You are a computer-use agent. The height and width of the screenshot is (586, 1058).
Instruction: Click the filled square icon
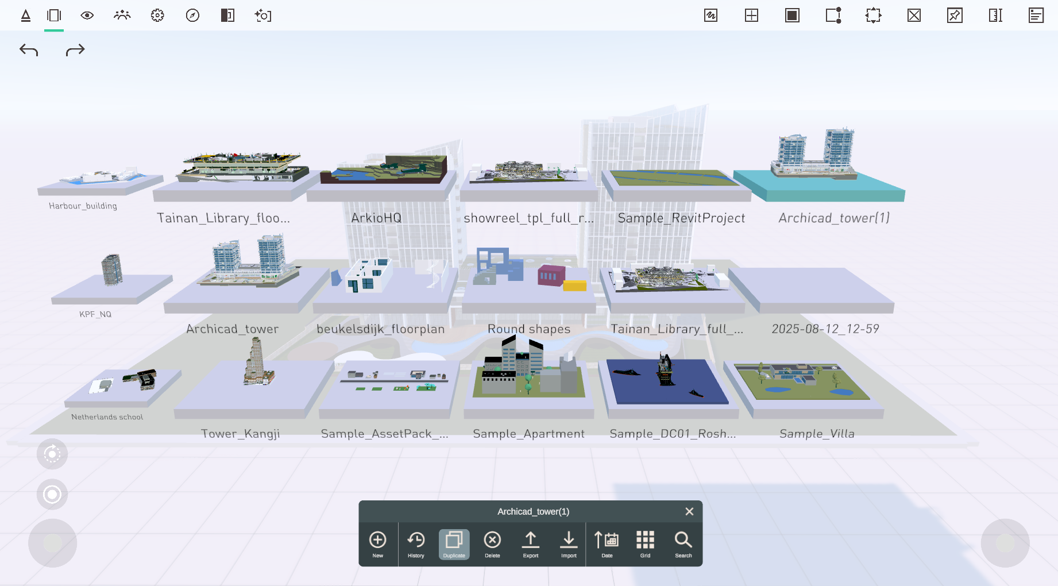click(x=792, y=16)
